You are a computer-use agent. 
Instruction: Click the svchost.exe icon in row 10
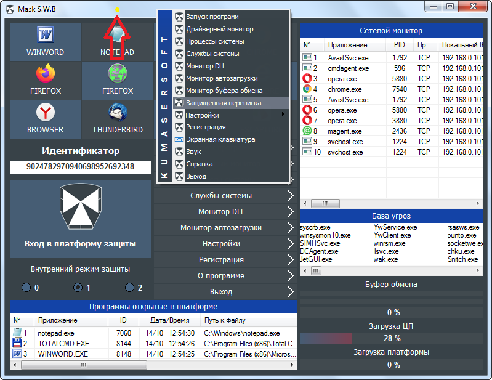(307, 152)
